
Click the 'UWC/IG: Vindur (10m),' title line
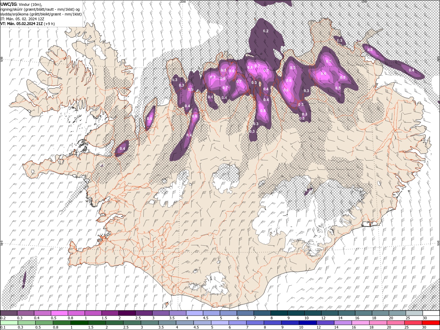pos(21,4)
